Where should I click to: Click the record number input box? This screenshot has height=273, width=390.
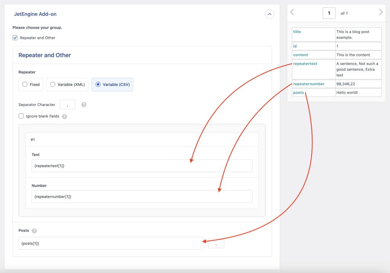[x=329, y=13]
